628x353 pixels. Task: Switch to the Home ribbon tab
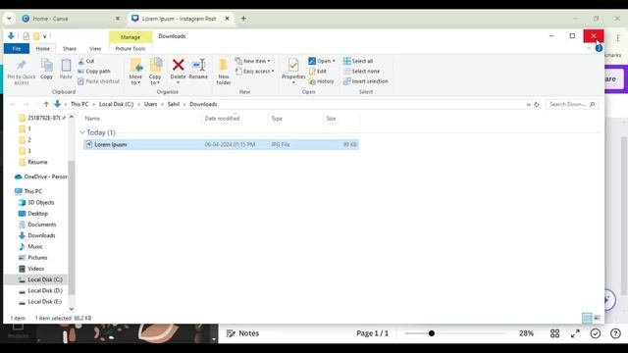pyautogui.click(x=42, y=48)
